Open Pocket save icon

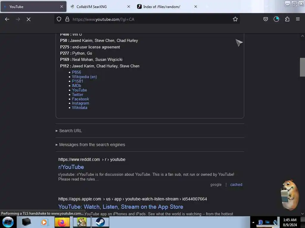[265, 19]
